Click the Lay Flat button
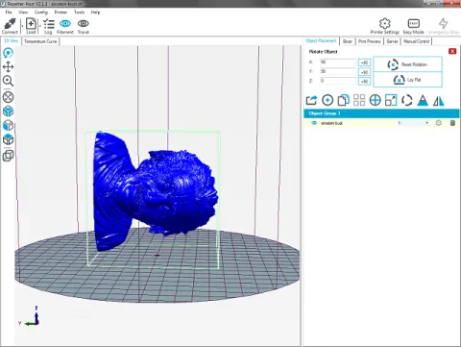This screenshot has width=461, height=347. pyautogui.click(x=407, y=80)
